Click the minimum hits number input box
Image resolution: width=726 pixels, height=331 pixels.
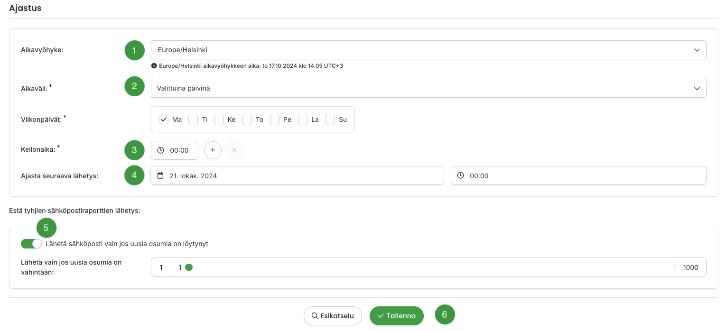pyautogui.click(x=161, y=267)
